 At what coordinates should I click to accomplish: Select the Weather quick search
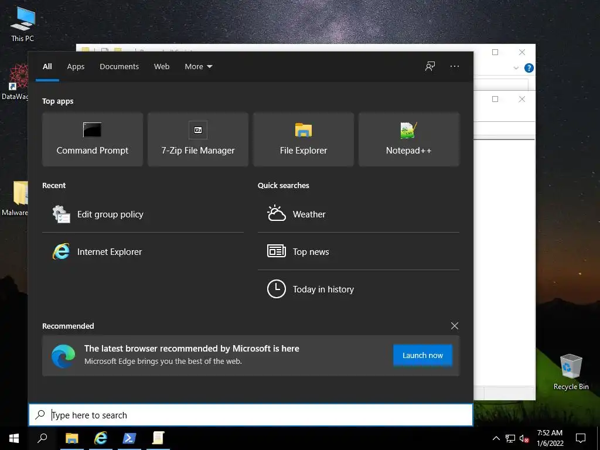pyautogui.click(x=358, y=214)
